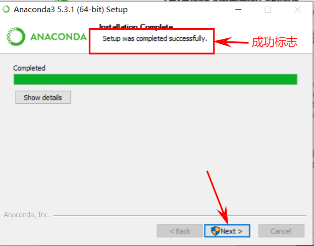Click the red arrowhead above Next button
The height and width of the screenshot is (246, 314).
[x=223, y=215]
